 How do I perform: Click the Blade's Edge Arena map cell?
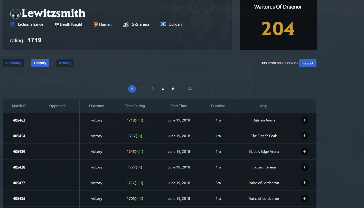coord(264,152)
